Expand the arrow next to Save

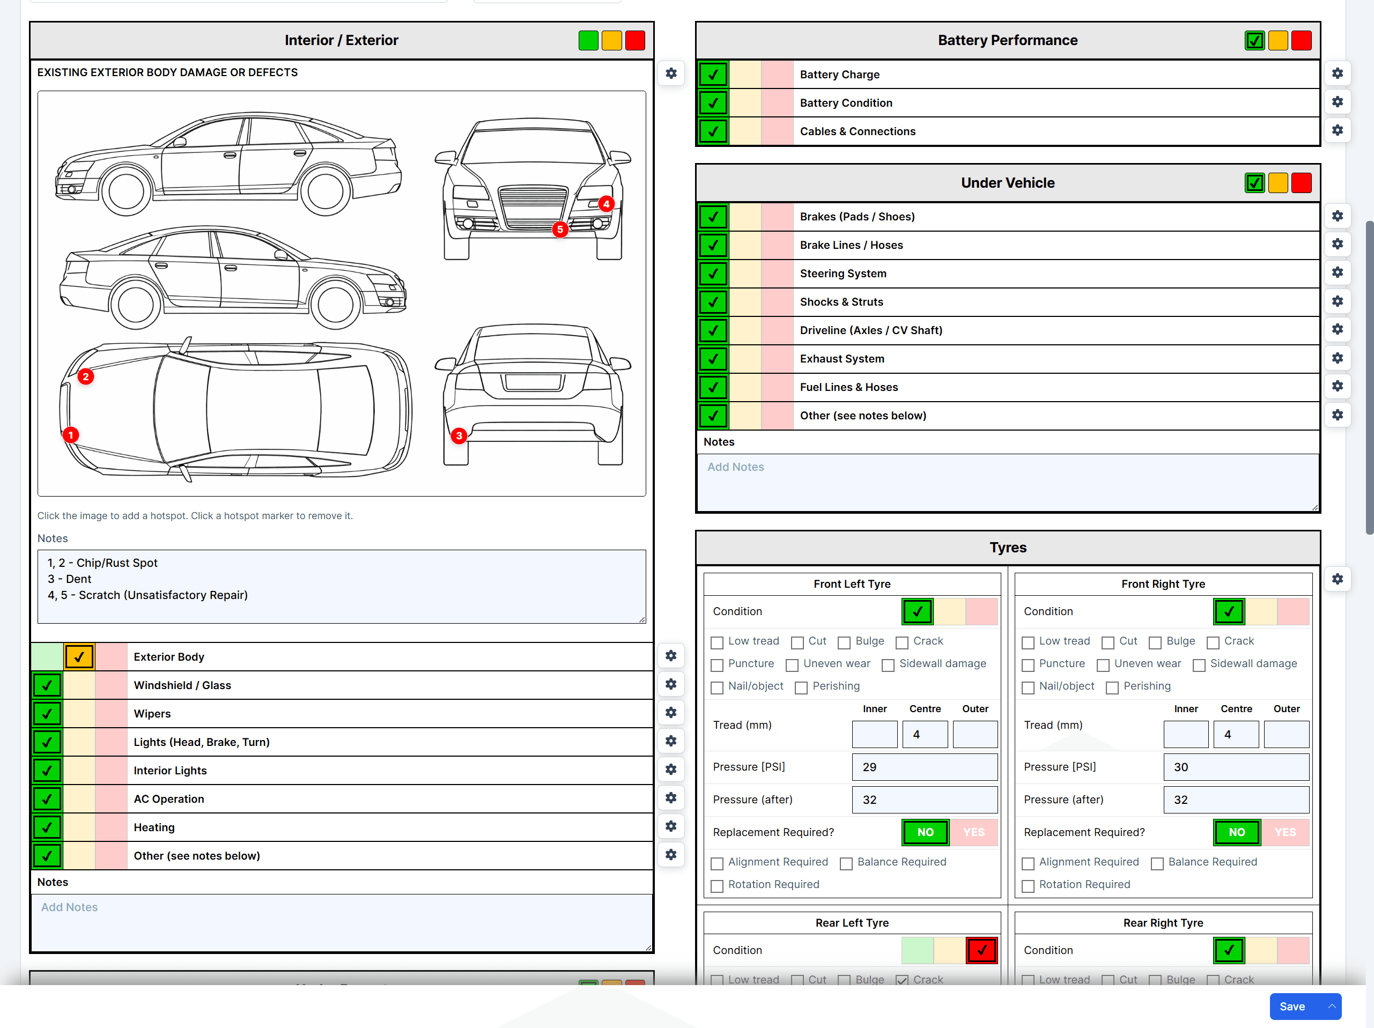[1331, 1006]
